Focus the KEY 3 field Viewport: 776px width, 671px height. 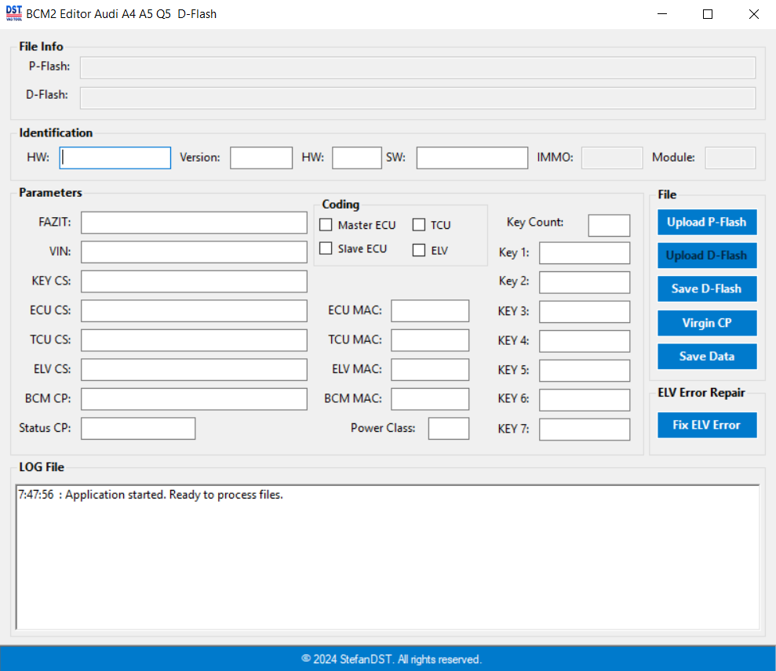[x=585, y=312]
